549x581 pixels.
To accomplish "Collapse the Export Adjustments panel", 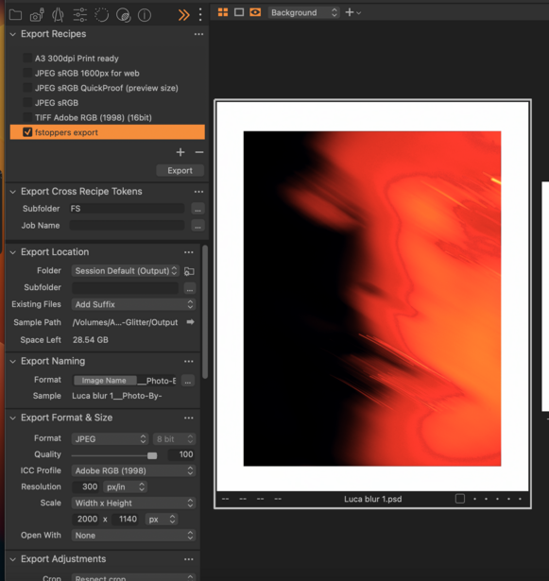I will (x=13, y=559).
